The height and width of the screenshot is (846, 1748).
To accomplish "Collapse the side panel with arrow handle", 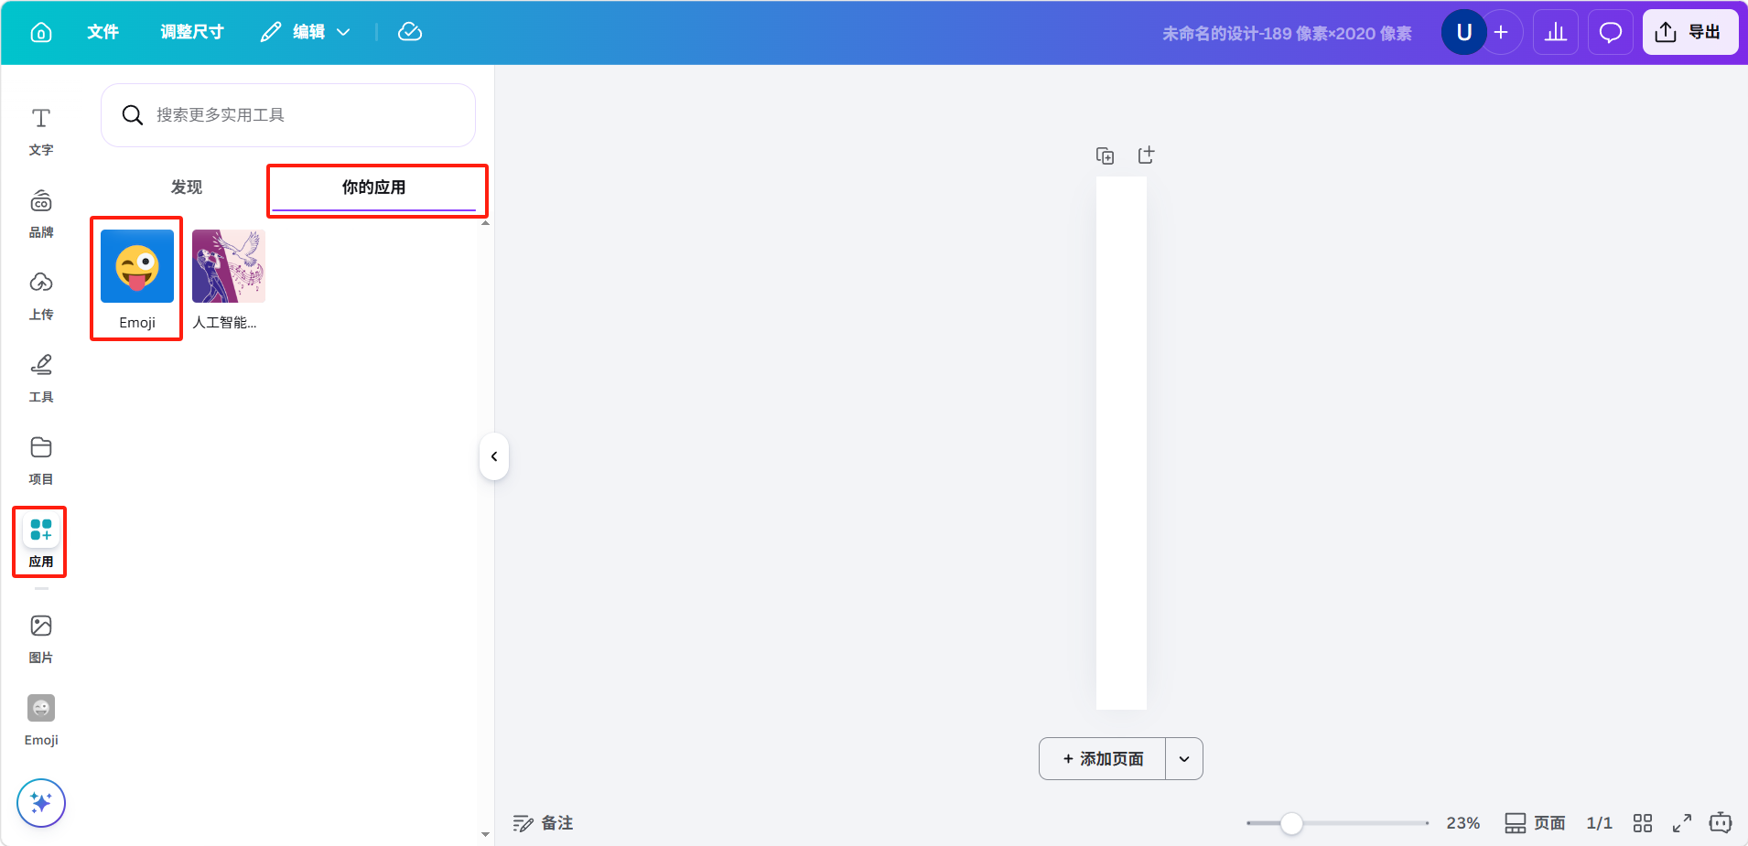I will click(494, 456).
